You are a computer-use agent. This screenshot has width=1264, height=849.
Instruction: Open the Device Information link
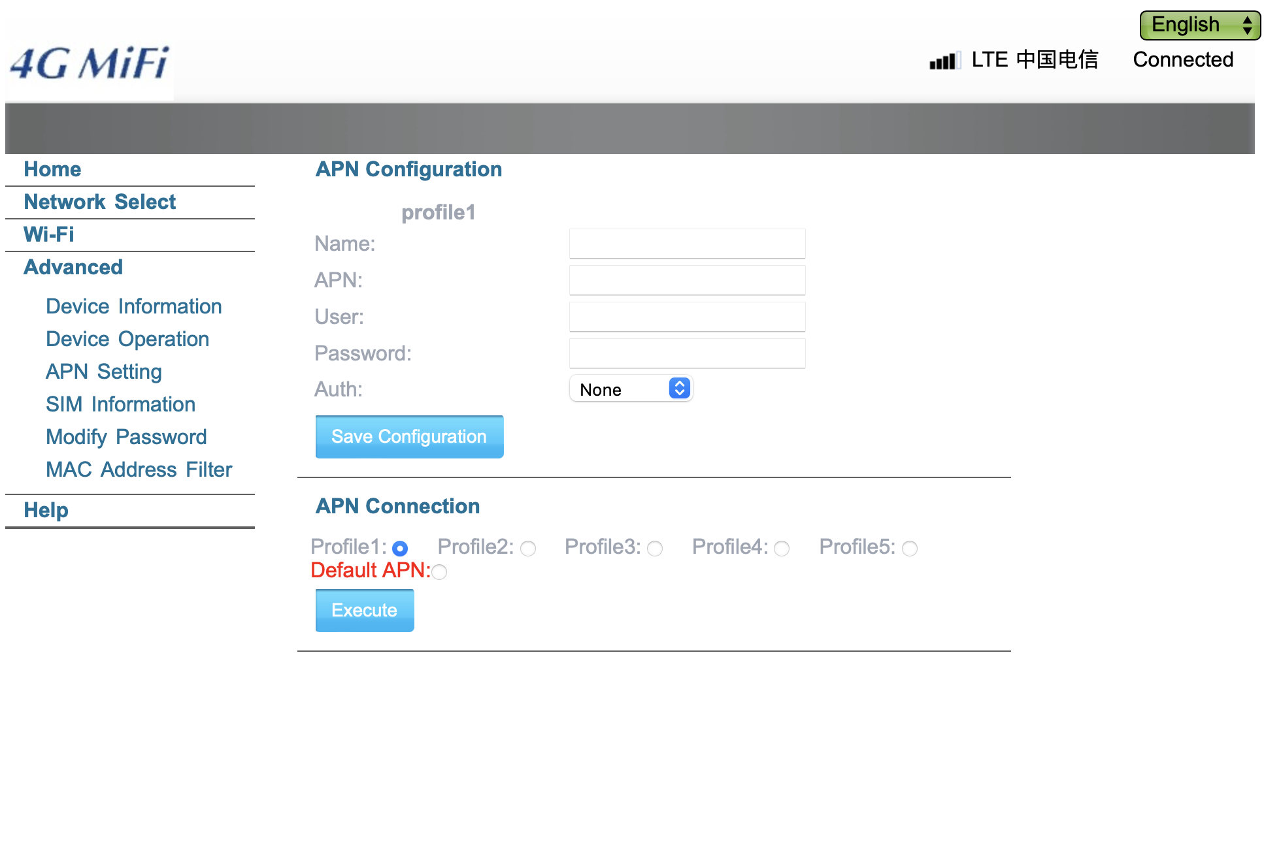133,306
